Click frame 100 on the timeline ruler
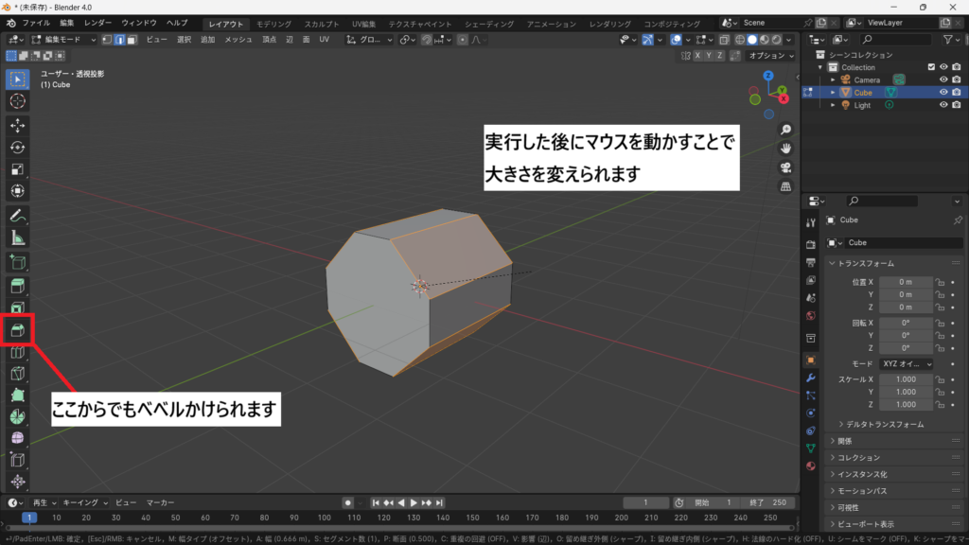This screenshot has height=545, width=969. [x=325, y=518]
